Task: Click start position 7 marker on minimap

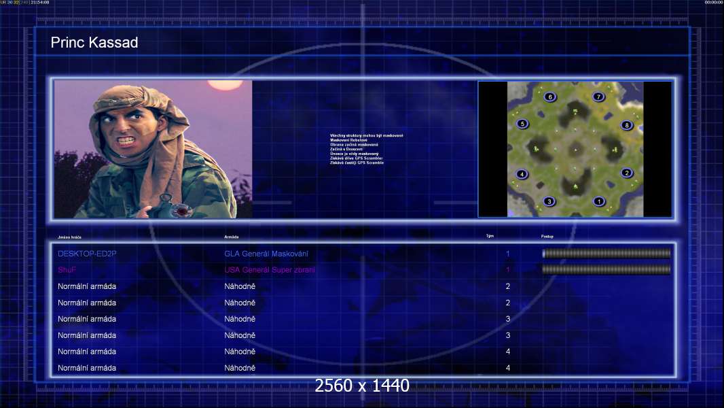Action: pos(598,97)
